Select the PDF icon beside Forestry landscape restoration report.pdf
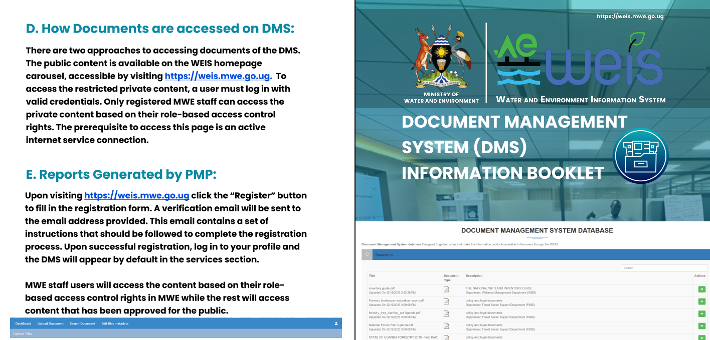Screen dimensions: 710x340 pos(446,301)
